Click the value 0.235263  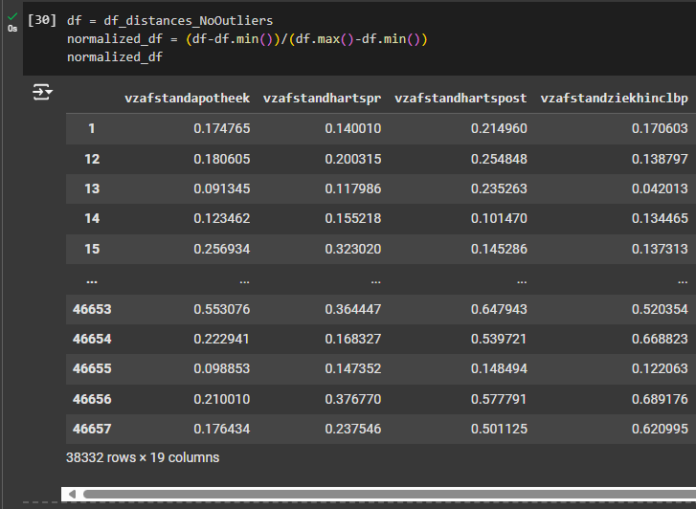(x=499, y=188)
